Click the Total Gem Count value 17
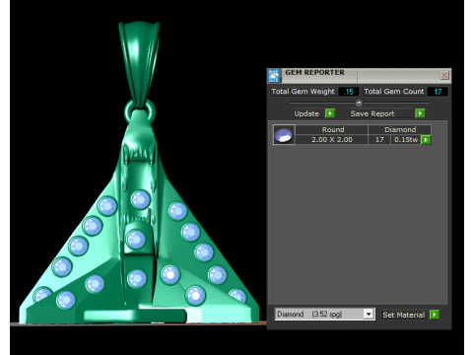Image resolution: width=473 pixels, height=355 pixels. 438,92
